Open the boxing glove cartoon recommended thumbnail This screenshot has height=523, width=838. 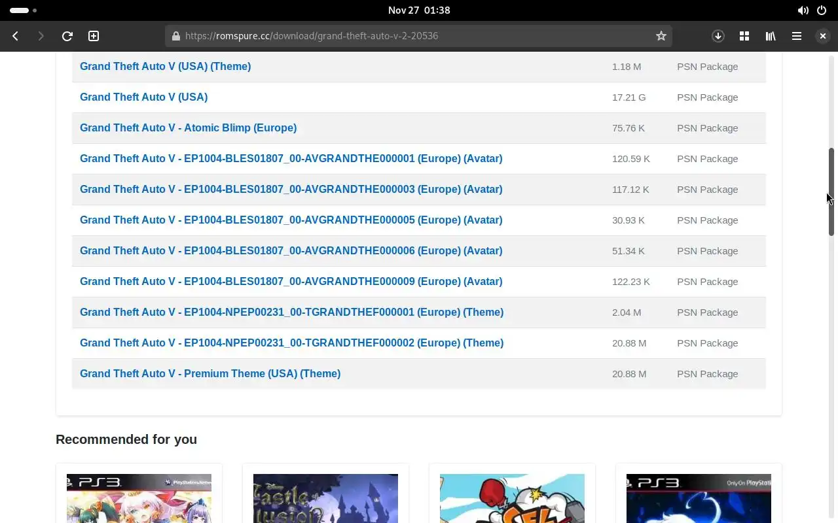[512, 498]
